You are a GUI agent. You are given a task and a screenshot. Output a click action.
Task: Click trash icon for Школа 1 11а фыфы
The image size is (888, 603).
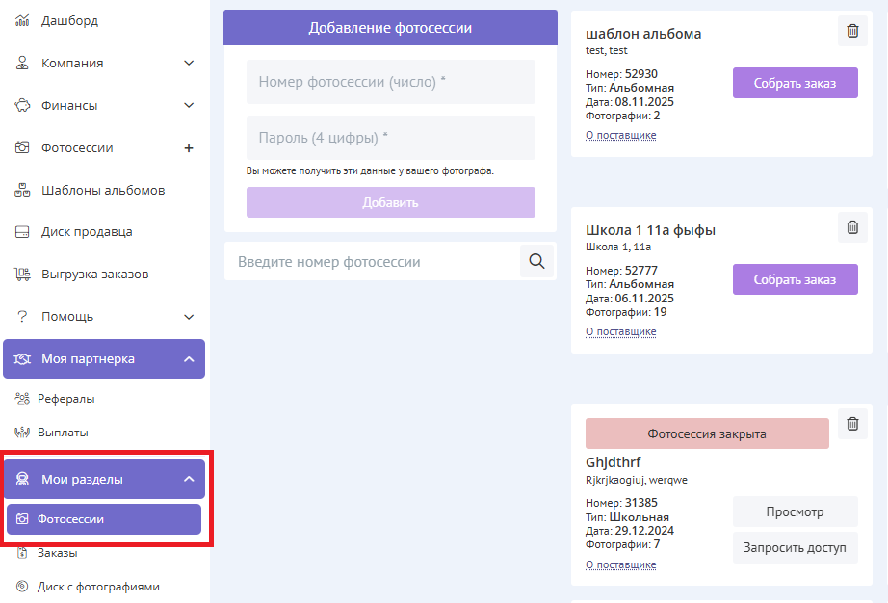click(852, 227)
